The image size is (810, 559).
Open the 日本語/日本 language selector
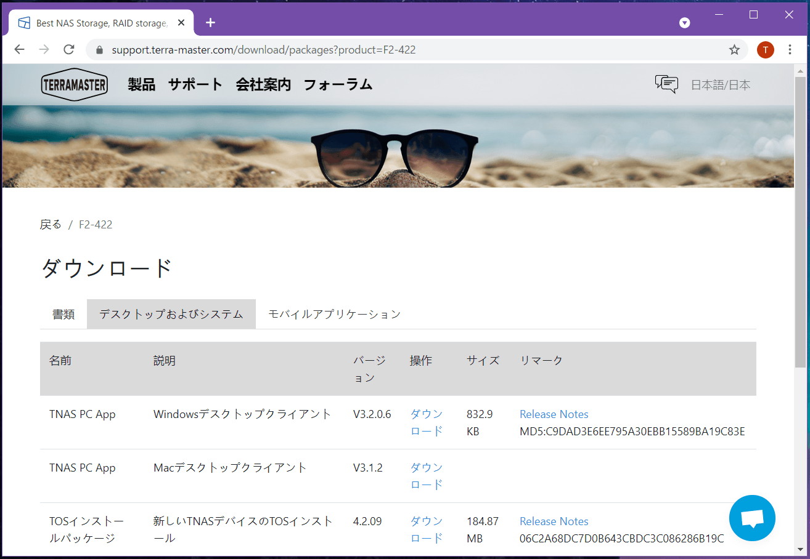720,85
